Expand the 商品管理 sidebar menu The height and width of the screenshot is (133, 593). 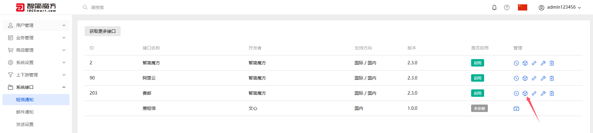36,50
